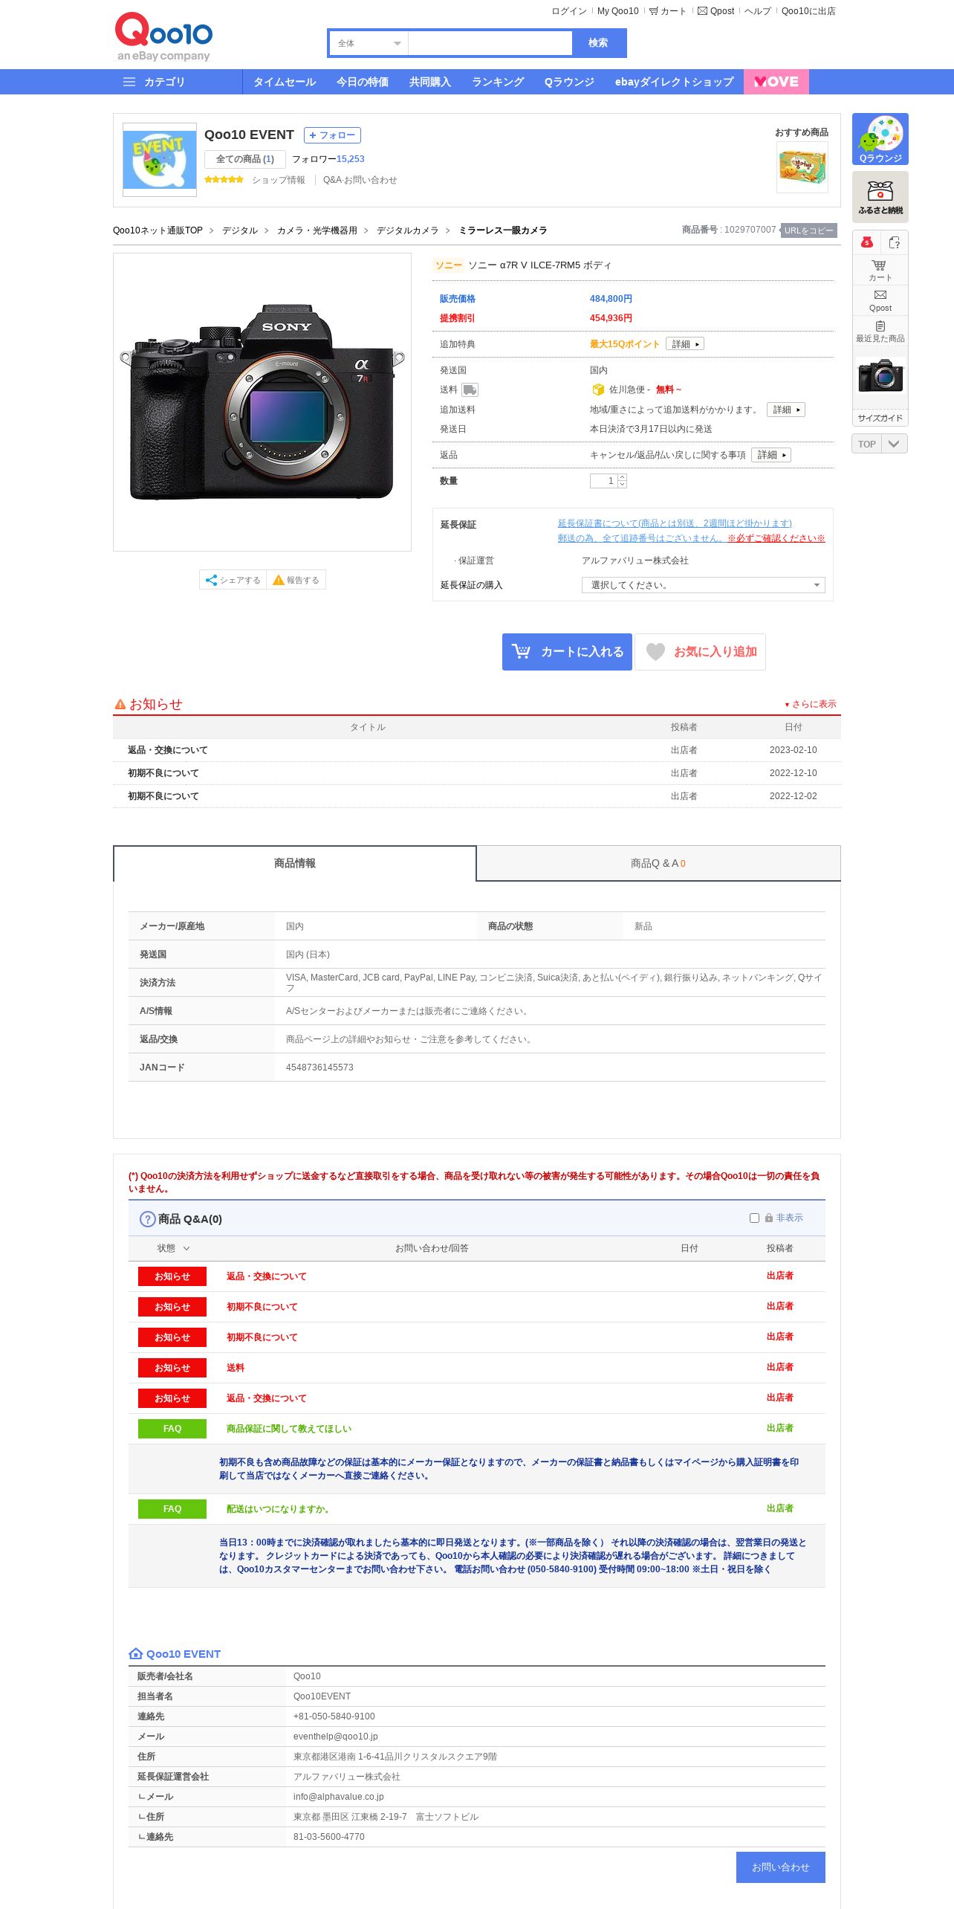Image resolution: width=954 pixels, height=1909 pixels.
Task: Click the main Sony camera product image
Action: click(262, 402)
